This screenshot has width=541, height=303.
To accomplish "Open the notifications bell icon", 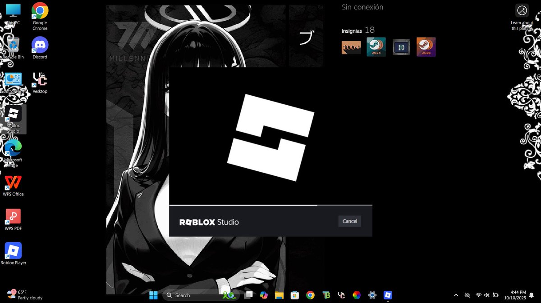I will (532, 295).
